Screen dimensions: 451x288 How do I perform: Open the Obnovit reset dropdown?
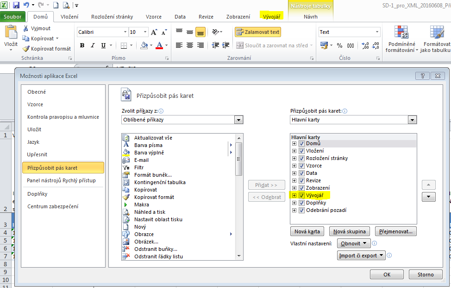click(353, 243)
